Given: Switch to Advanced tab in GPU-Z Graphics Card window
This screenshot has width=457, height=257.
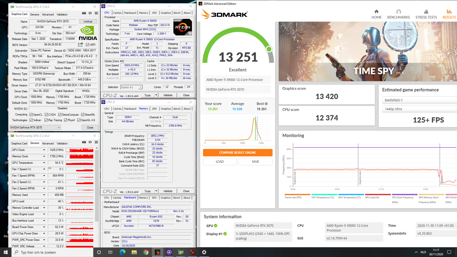Looking at the screenshot, I should tap(48, 15).
